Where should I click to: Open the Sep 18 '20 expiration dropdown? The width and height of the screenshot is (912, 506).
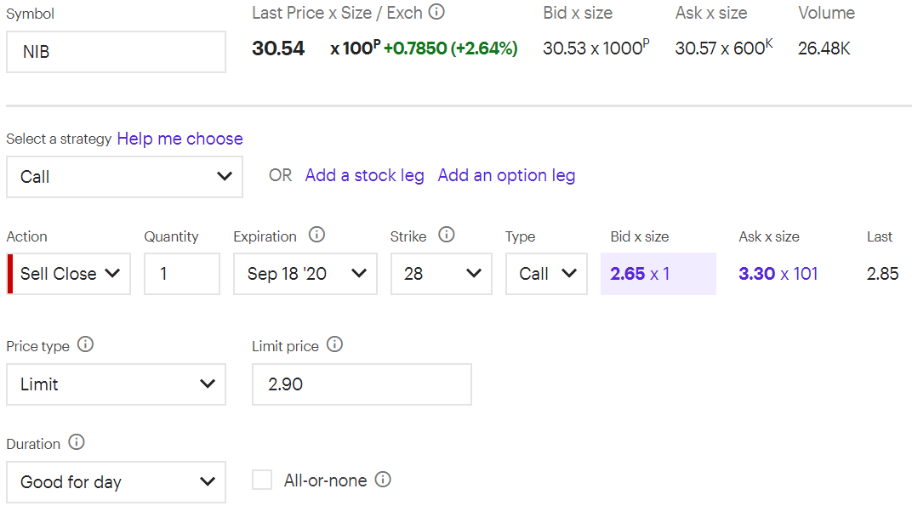tap(305, 273)
